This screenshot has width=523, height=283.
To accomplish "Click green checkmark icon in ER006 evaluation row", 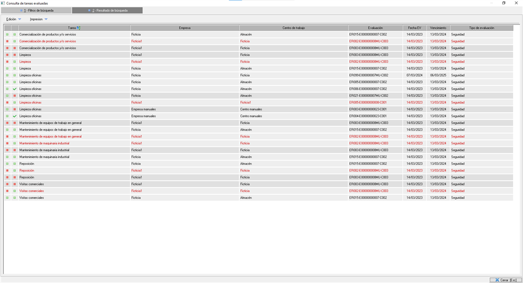I will tap(15, 89).
